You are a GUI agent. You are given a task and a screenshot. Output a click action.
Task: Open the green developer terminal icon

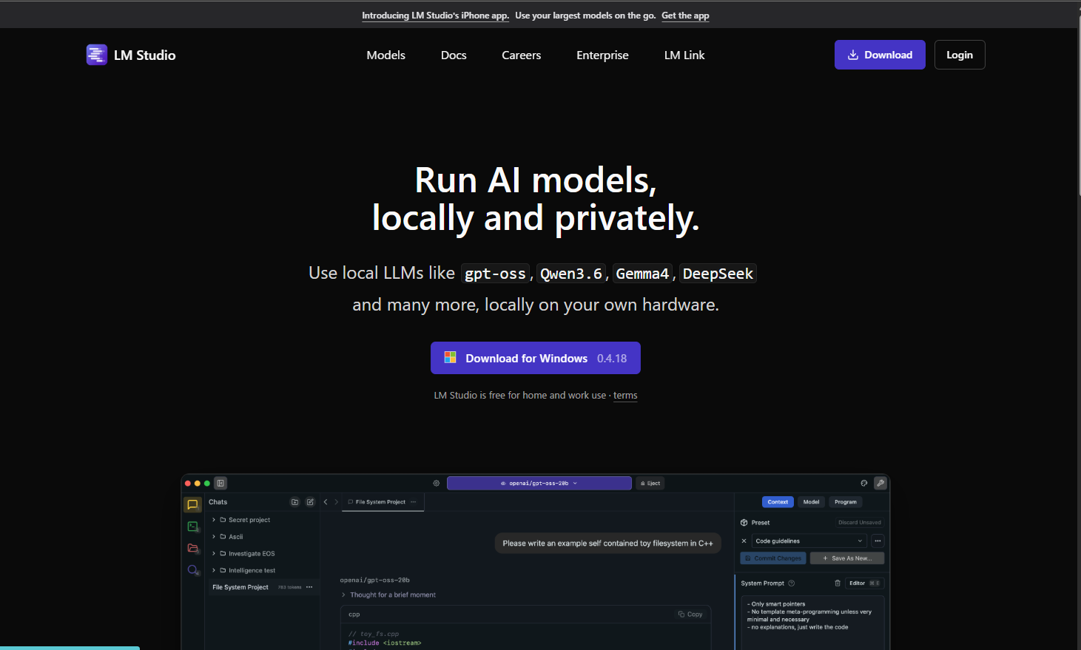point(193,527)
